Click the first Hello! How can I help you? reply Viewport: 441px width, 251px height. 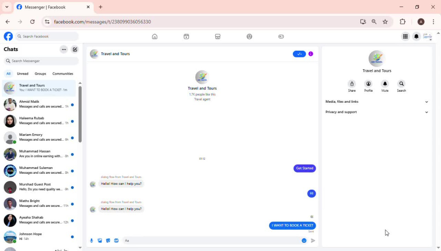pos(121,184)
